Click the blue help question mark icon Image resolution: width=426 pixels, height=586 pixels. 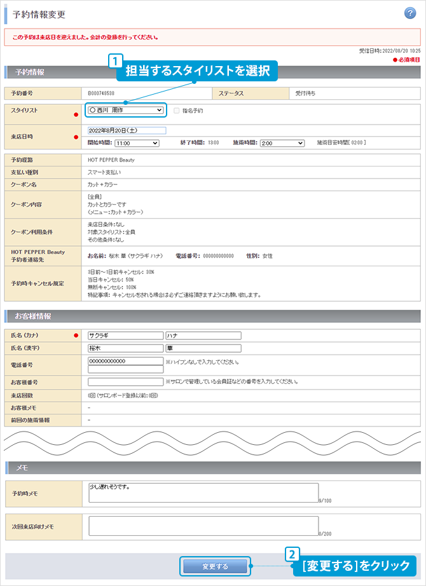(x=410, y=14)
